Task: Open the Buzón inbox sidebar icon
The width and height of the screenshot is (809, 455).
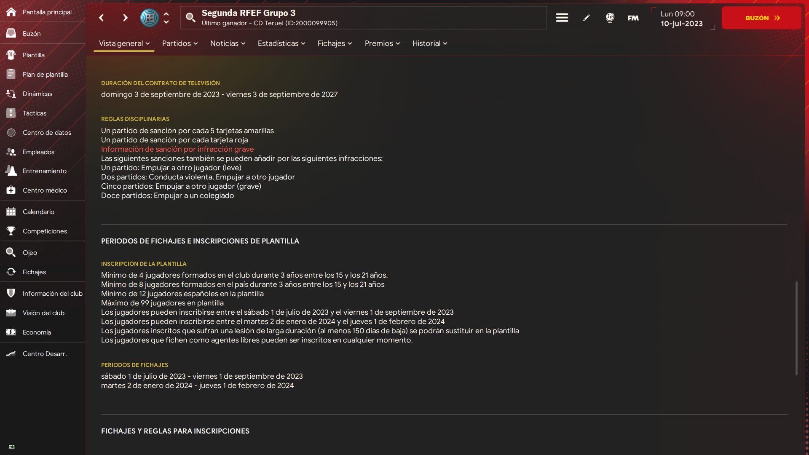Action: [11, 33]
